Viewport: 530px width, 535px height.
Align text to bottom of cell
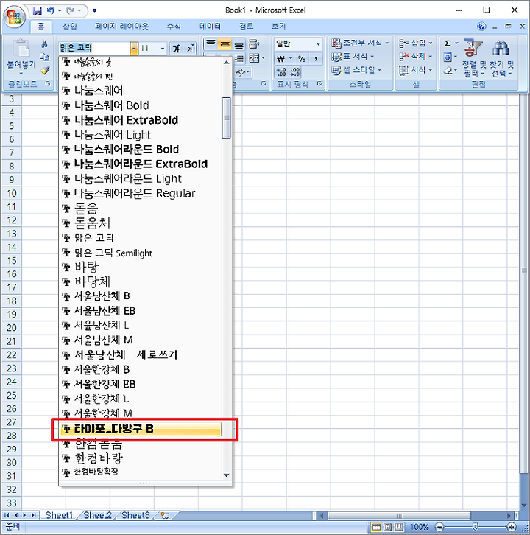[x=239, y=43]
